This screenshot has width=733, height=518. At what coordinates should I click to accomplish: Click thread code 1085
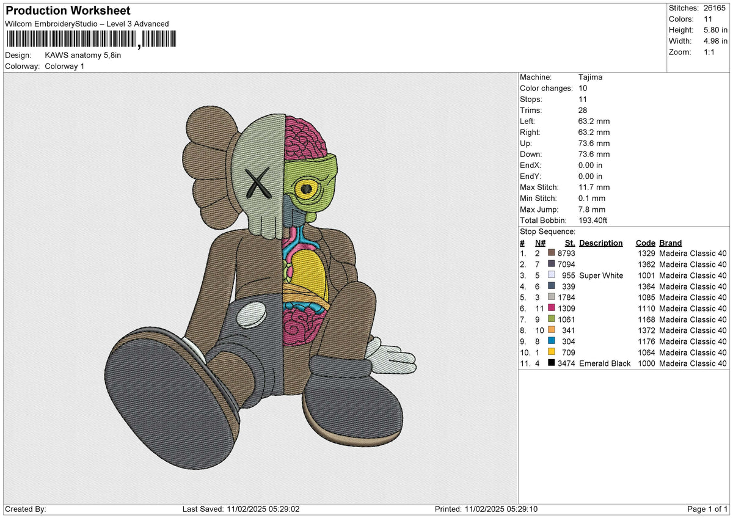(646, 297)
